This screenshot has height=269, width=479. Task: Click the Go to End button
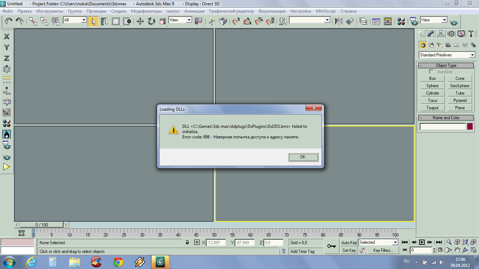click(x=439, y=242)
